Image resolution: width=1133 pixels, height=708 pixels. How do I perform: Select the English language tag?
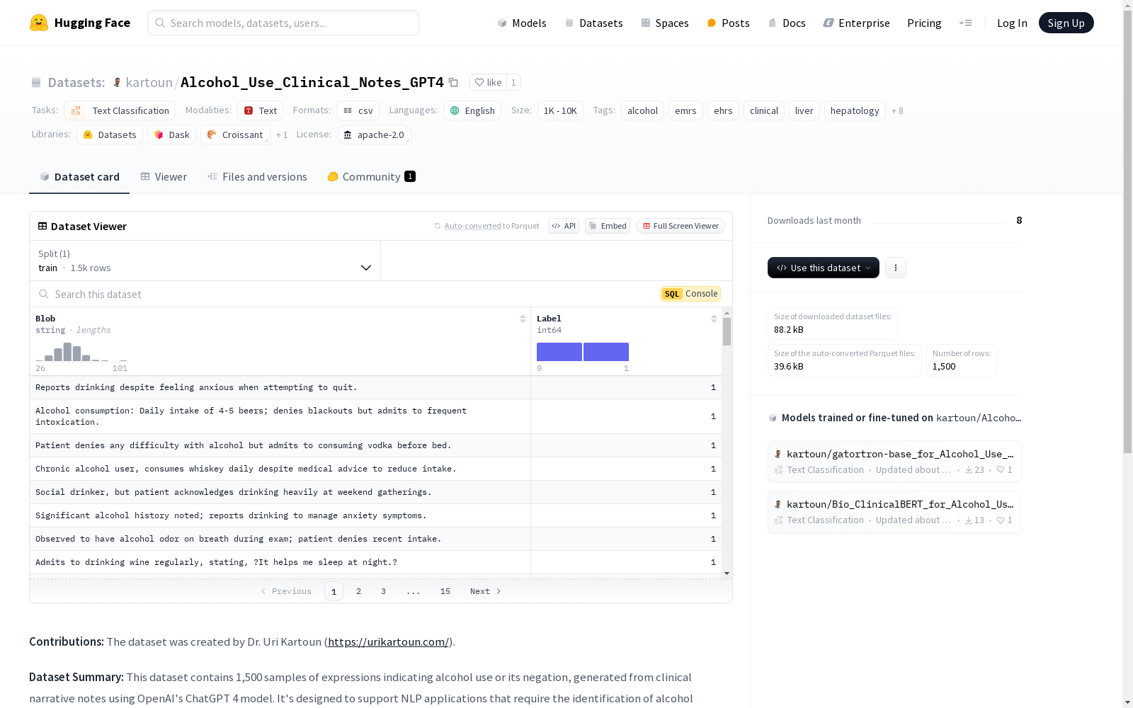coord(472,110)
